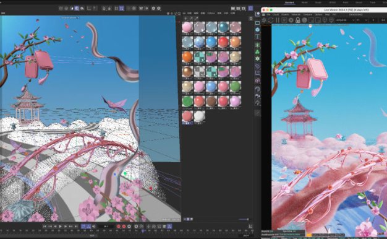Viewport: 387px width, 239px height.
Task: Click the blue playhead marker on timeline ruler
Action: point(142,231)
